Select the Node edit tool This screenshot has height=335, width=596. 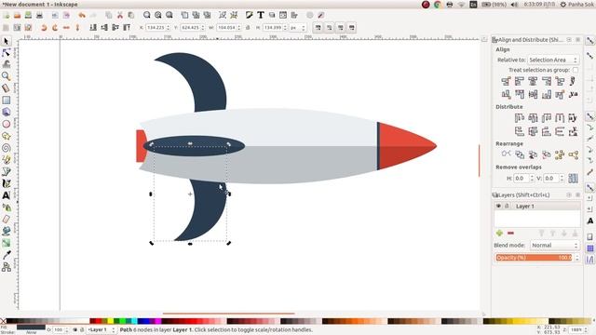[x=7, y=53]
